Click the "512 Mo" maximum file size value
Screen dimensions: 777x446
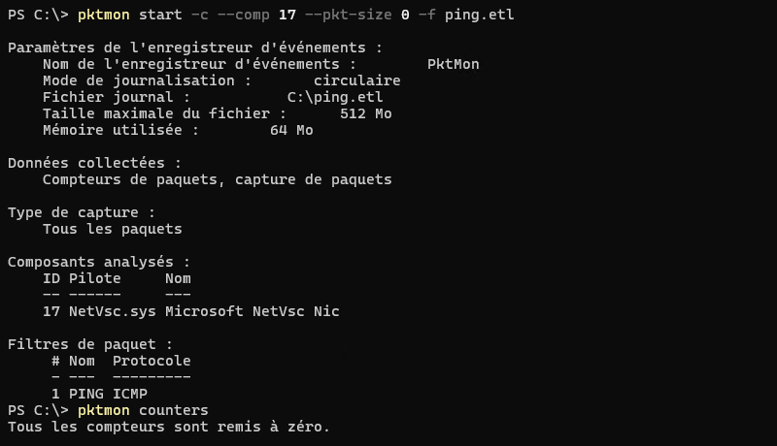click(x=365, y=113)
